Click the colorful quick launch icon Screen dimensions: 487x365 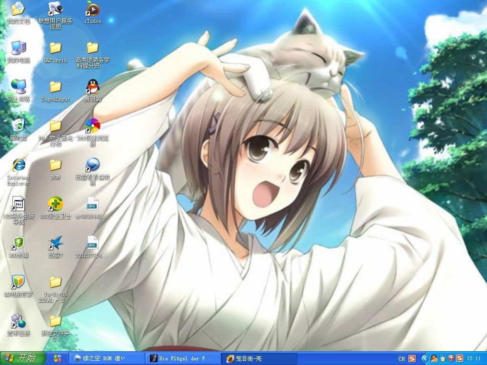[58, 358]
